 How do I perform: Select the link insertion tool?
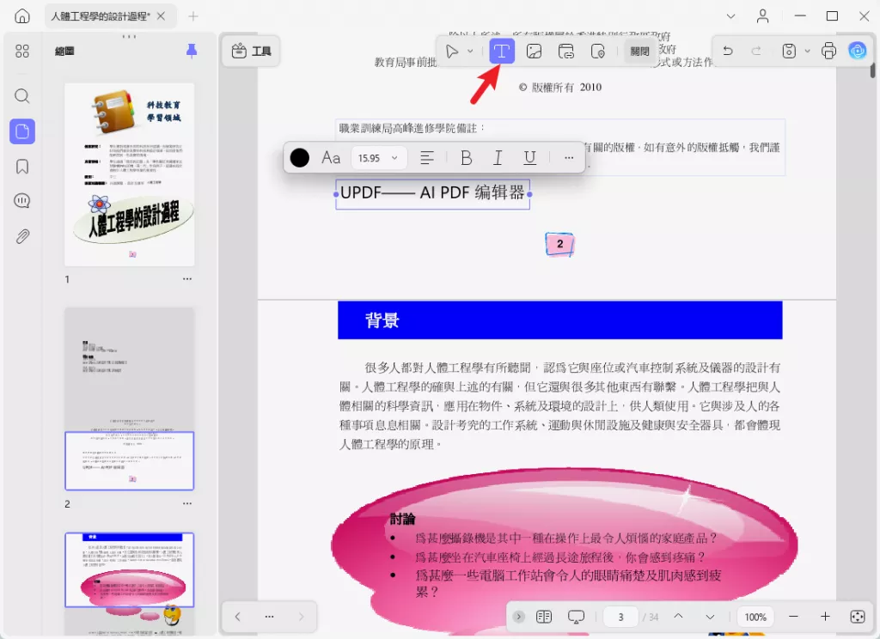click(x=565, y=51)
